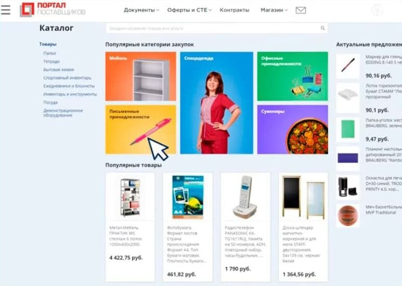Image resolution: width=402 pixels, height=286 pixels.
Task: Open the hamburger menu icon
Action: [x=6, y=10]
